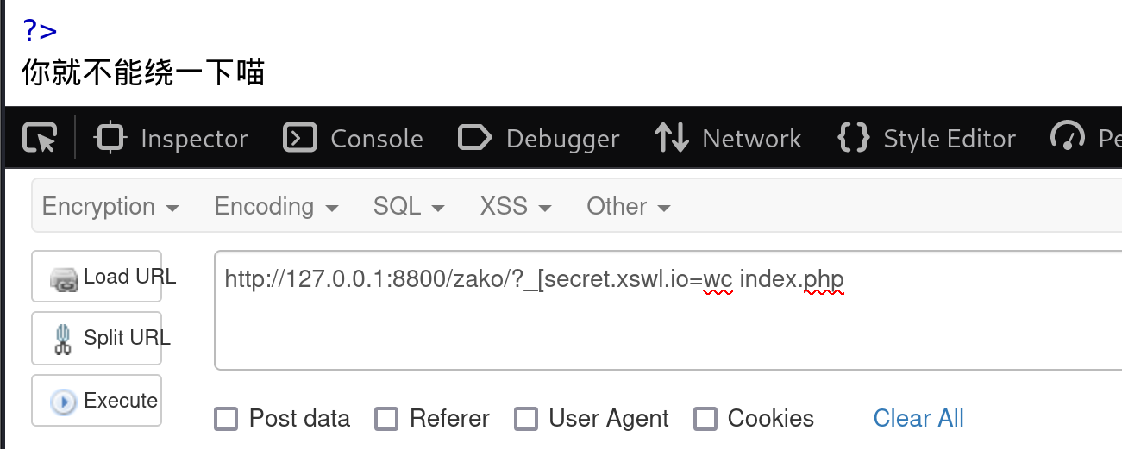
Task: Toggle the Cookies checkbox
Action: [705, 420]
